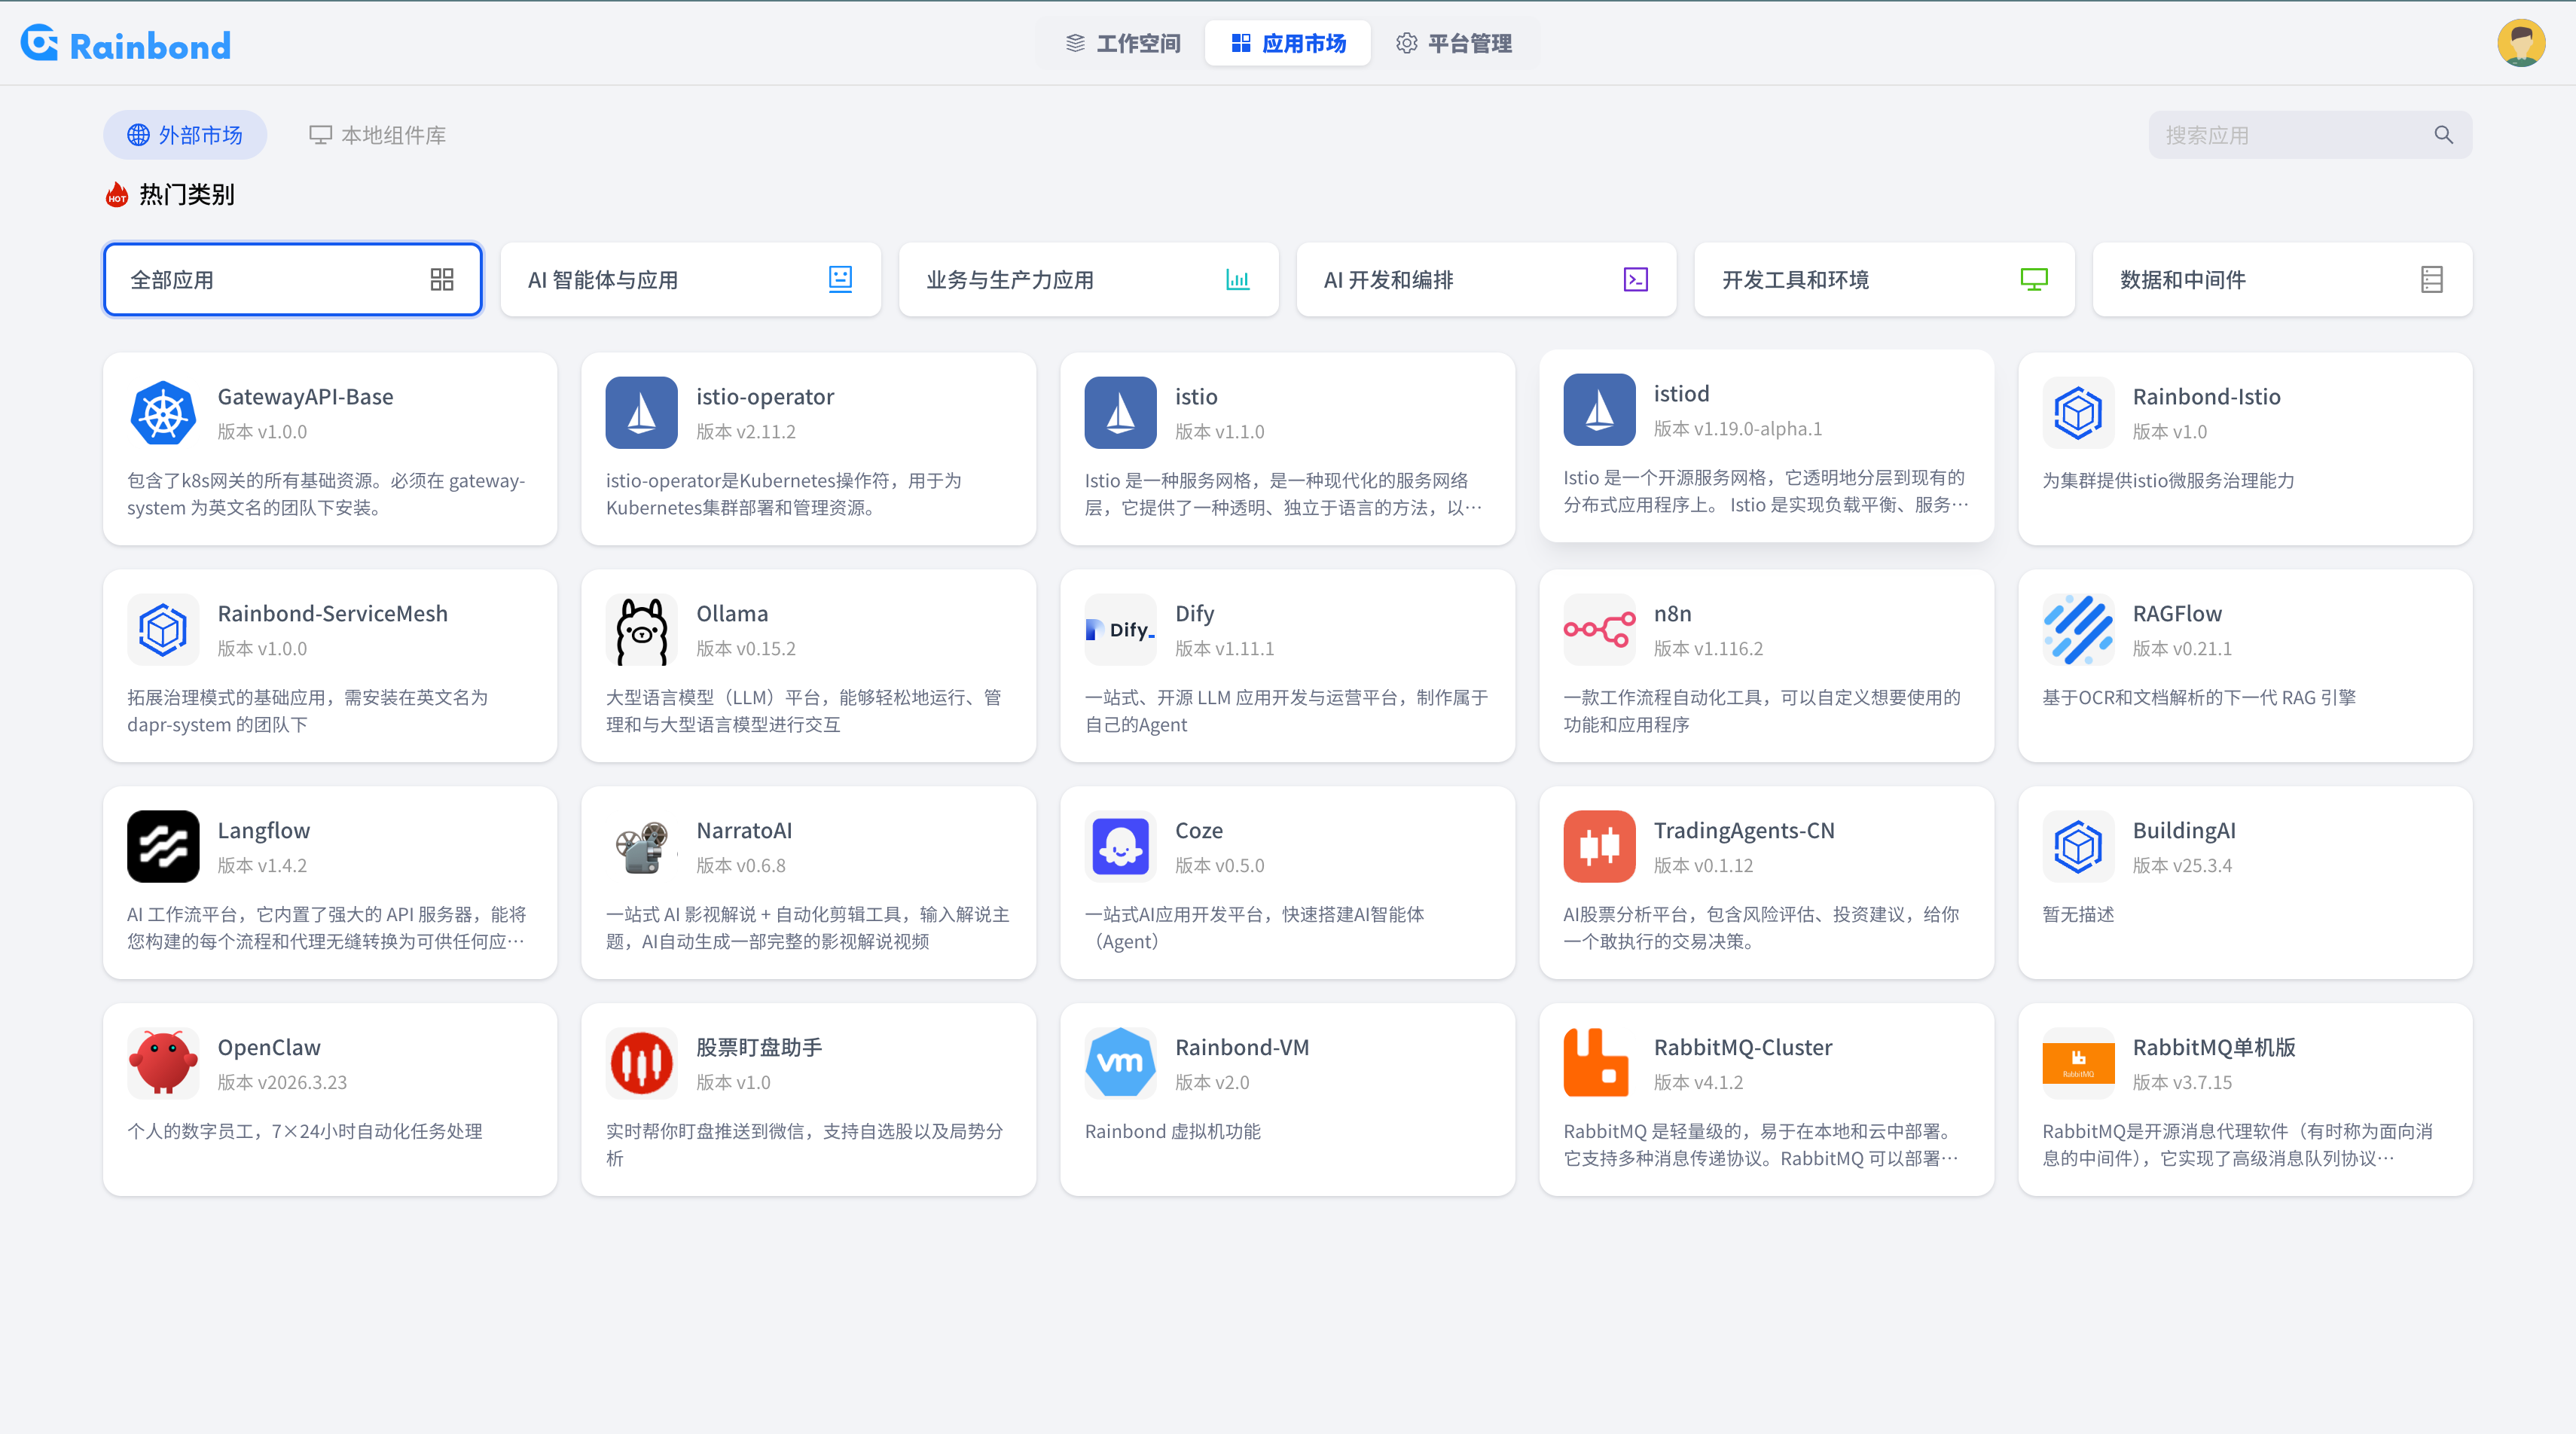2576x1434 pixels.
Task: Click the Langflow black wave icon
Action: click(163, 847)
